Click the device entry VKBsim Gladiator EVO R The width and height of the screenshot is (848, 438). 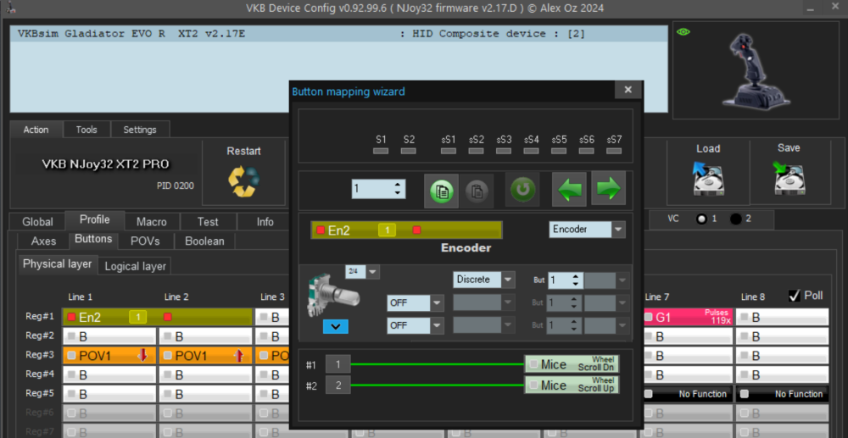(x=338, y=34)
